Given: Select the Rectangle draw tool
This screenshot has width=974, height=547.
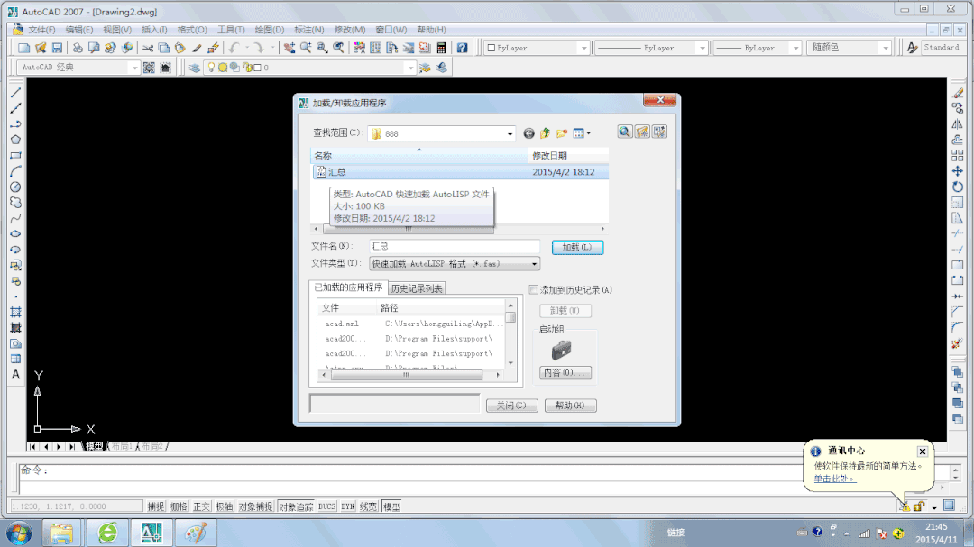Looking at the screenshot, I should [x=15, y=155].
